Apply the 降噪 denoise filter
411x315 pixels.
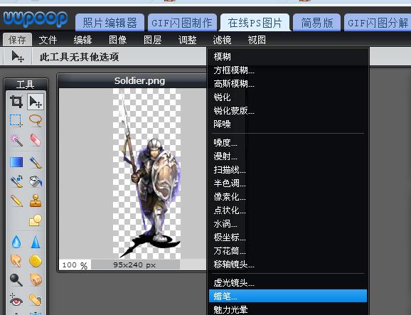click(x=288, y=124)
